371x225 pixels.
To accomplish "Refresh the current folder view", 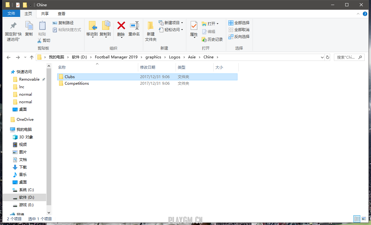I will tap(328, 57).
